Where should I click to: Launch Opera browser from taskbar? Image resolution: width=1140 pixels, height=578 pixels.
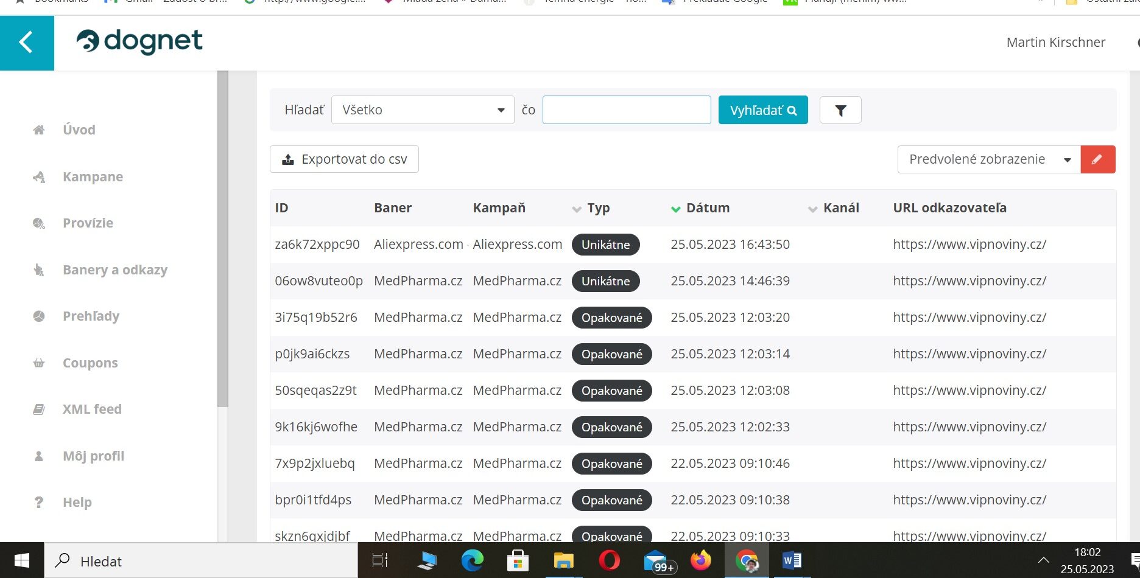(609, 560)
